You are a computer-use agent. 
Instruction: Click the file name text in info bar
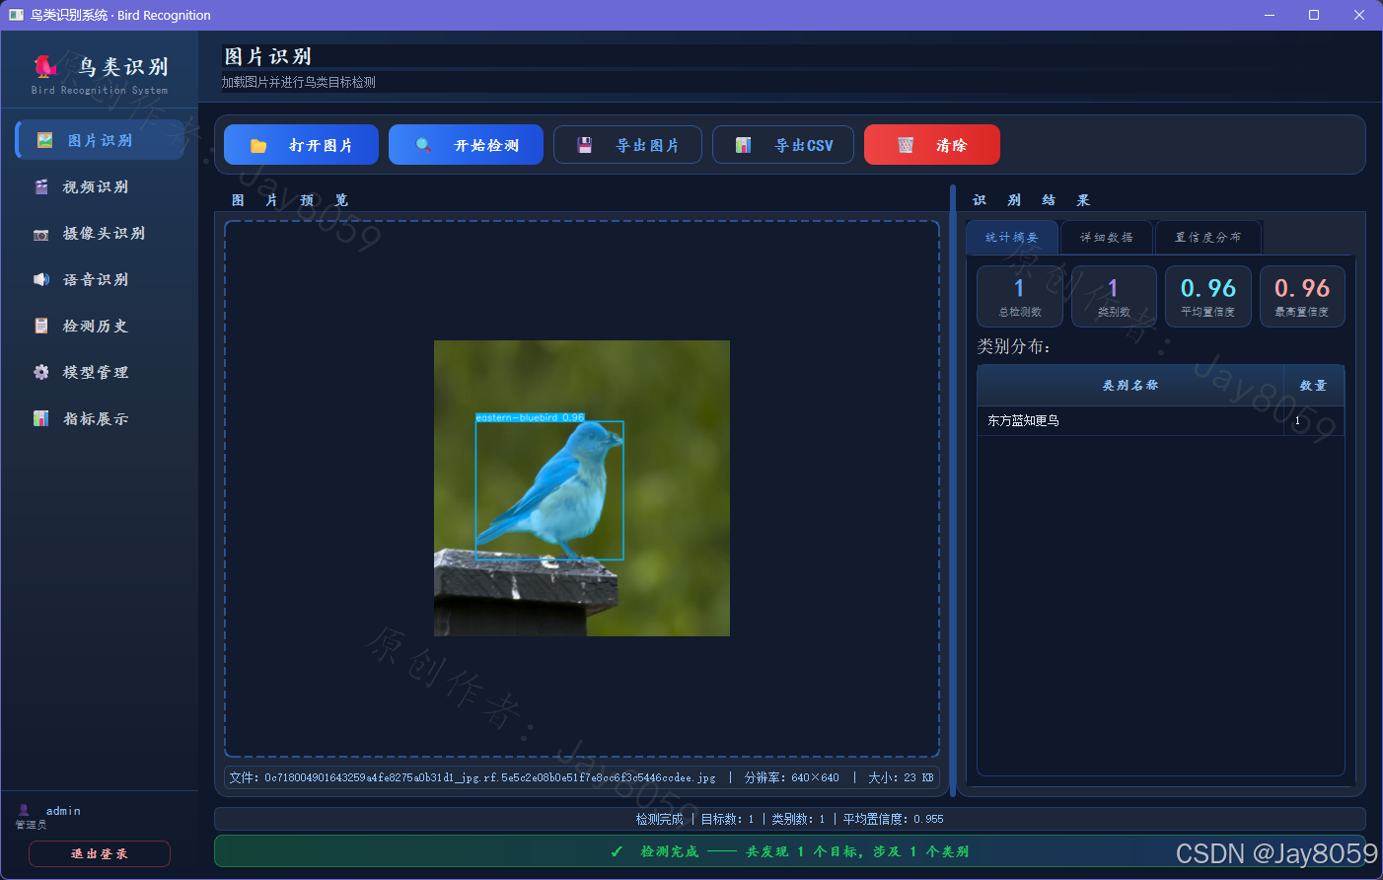473,777
